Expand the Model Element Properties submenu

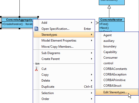tap(64, 41)
